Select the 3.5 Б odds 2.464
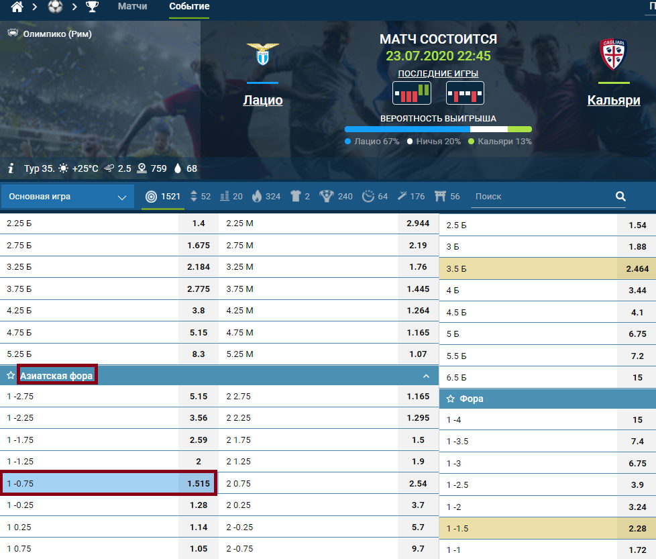This screenshot has height=559, width=656. [x=637, y=268]
